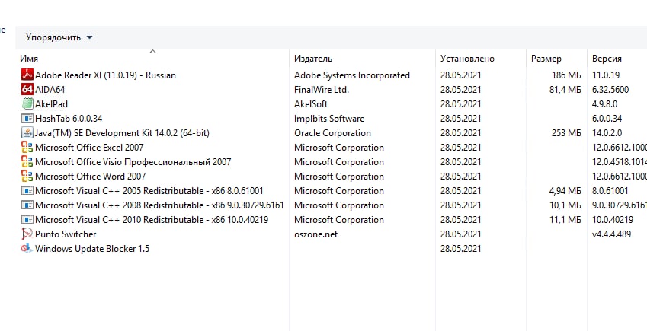Click the 186 МБ size value
Viewport: 647px width, 331px height.
566,75
